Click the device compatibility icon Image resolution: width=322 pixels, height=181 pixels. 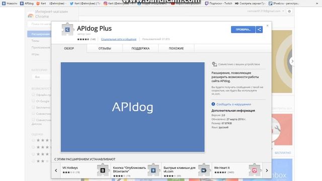[214, 64]
